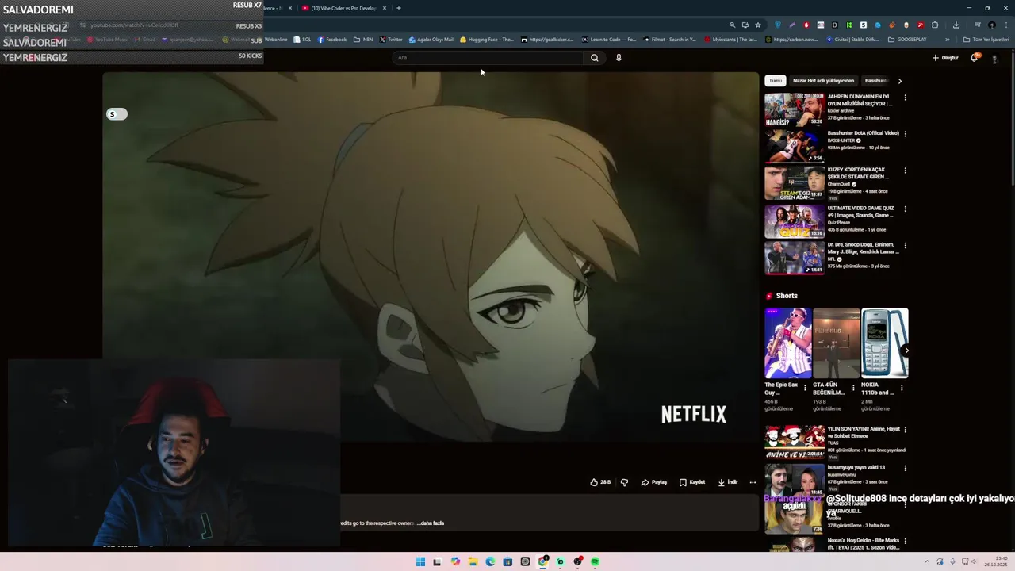Image resolution: width=1015 pixels, height=571 pixels.
Task: Open the Basshunter DotA video title
Action: [x=863, y=133]
